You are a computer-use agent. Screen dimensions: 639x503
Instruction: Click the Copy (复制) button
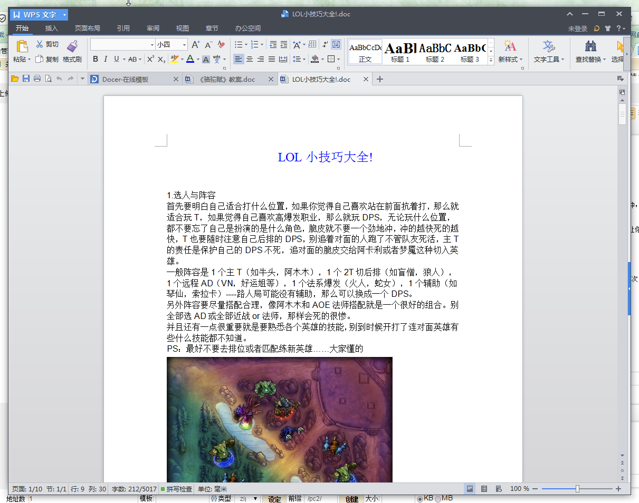[47, 59]
